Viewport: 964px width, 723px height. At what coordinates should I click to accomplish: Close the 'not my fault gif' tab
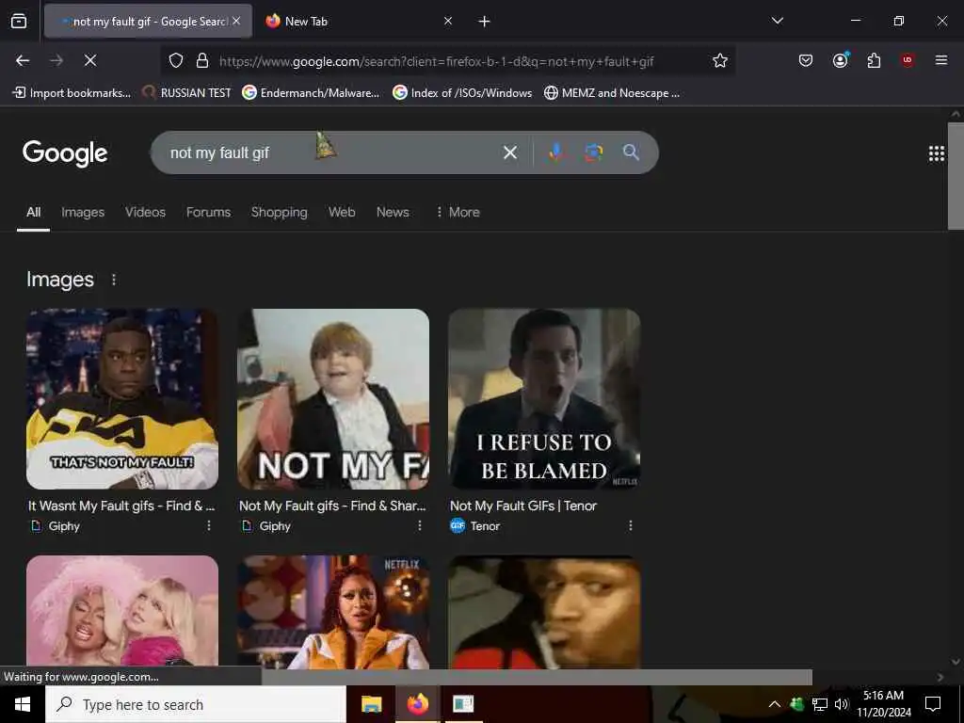236,22
